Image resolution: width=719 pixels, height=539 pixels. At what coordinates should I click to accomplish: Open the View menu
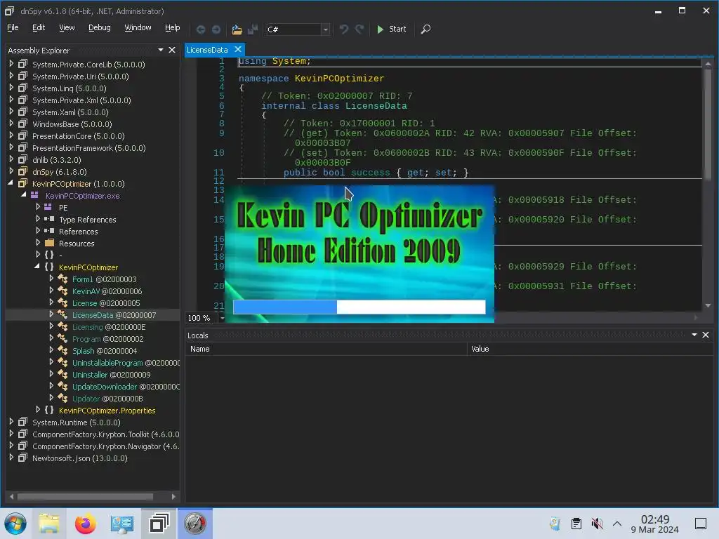67,27
